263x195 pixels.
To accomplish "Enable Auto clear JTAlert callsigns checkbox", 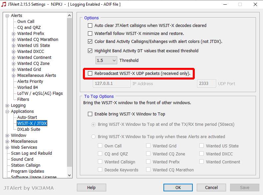I will (90, 26).
